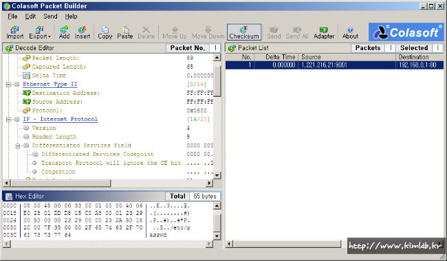Click the Source Address field icon
The height and width of the screenshot is (261, 447).
point(27,102)
